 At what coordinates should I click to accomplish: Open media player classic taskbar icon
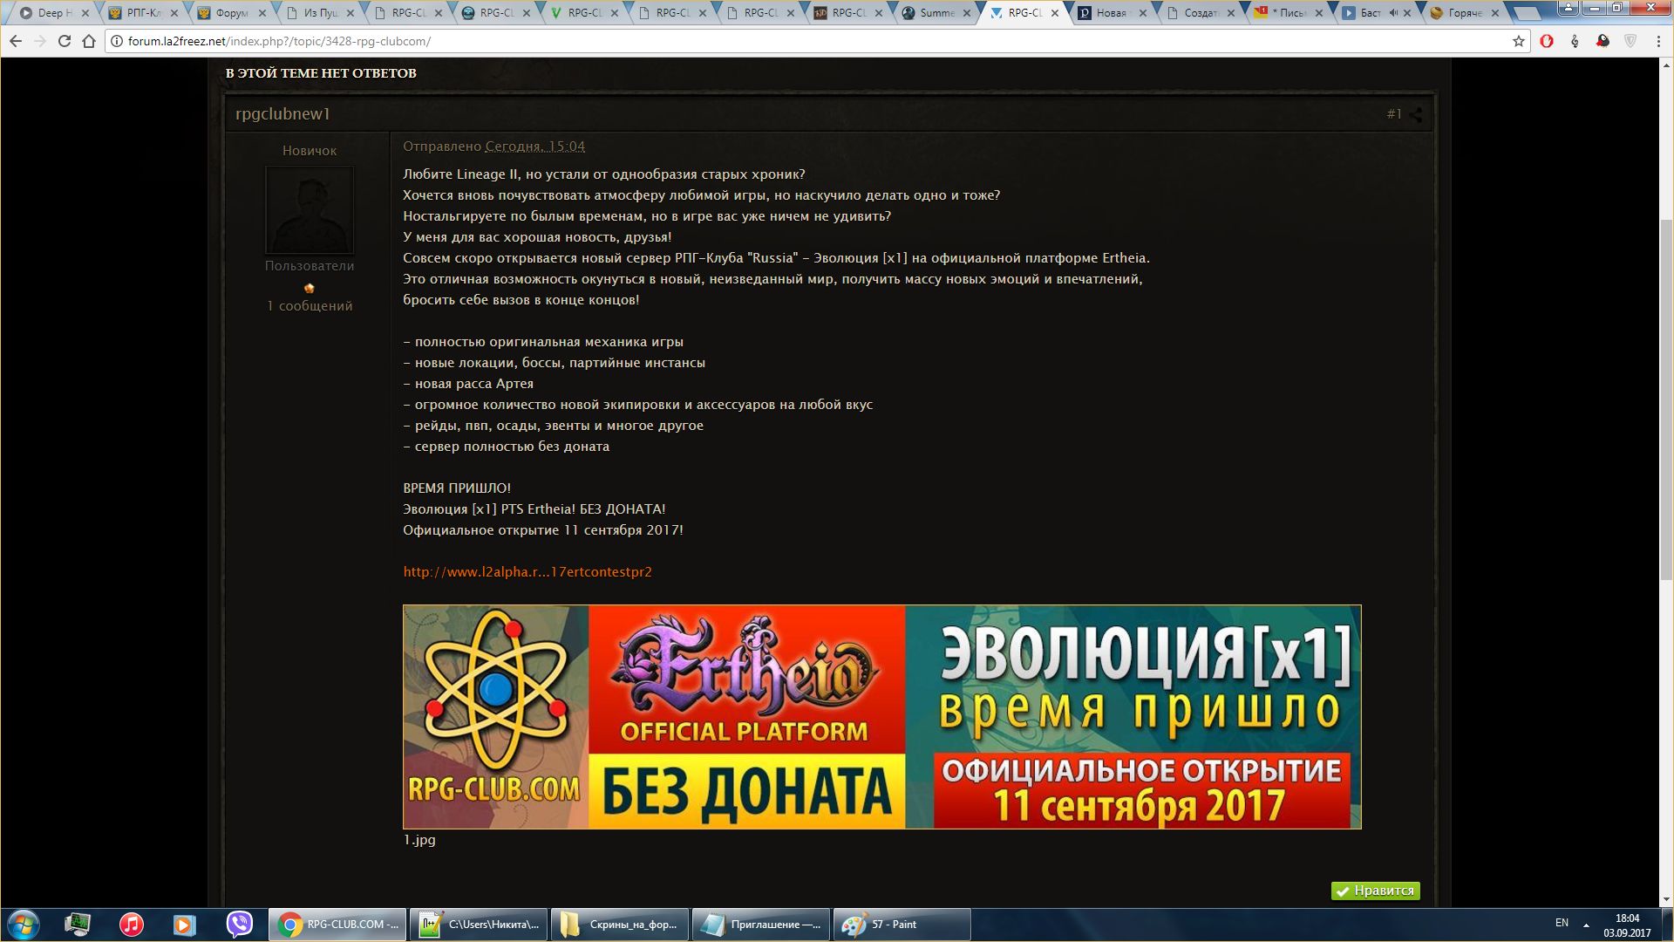(x=185, y=925)
